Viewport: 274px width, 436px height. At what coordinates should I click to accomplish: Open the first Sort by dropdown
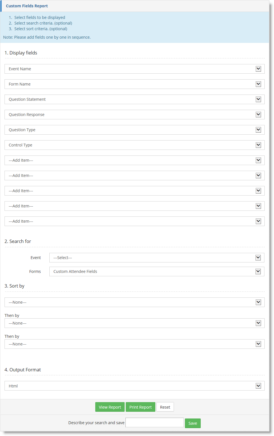pyautogui.click(x=134, y=302)
